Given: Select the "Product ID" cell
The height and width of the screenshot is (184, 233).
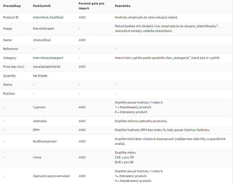Looking at the screenshot, I should point(11,18).
